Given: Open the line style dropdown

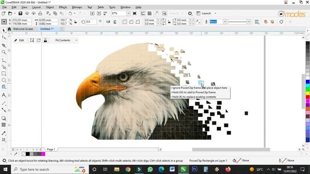Looking at the screenshot, I should pos(249,22).
